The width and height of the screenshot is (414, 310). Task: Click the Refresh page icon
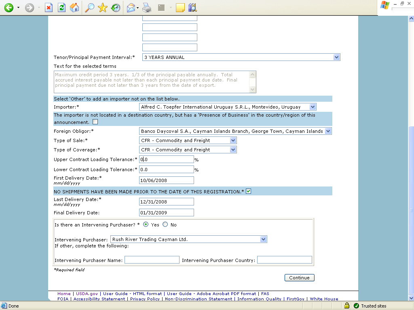61,8
